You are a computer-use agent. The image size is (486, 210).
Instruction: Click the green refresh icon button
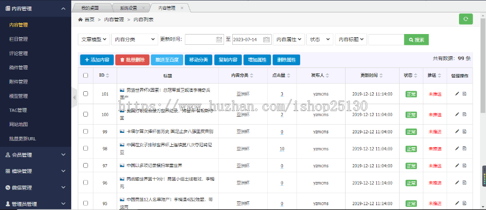[x=465, y=19]
